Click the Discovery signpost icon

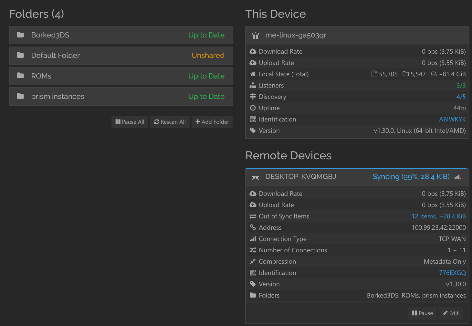pyautogui.click(x=253, y=97)
